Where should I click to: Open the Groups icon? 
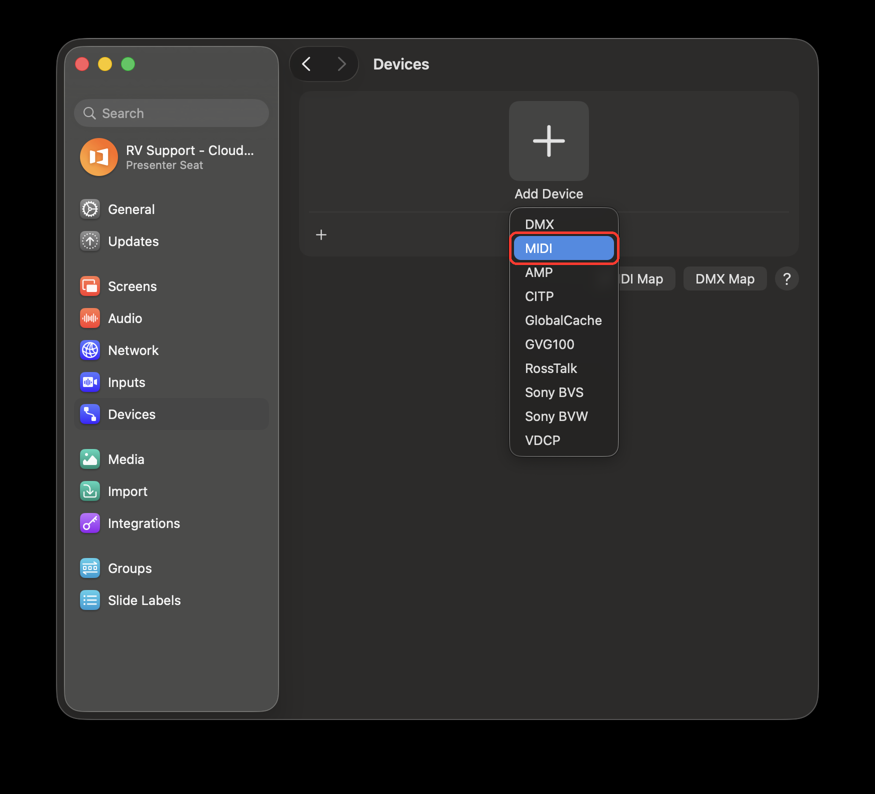(x=90, y=568)
